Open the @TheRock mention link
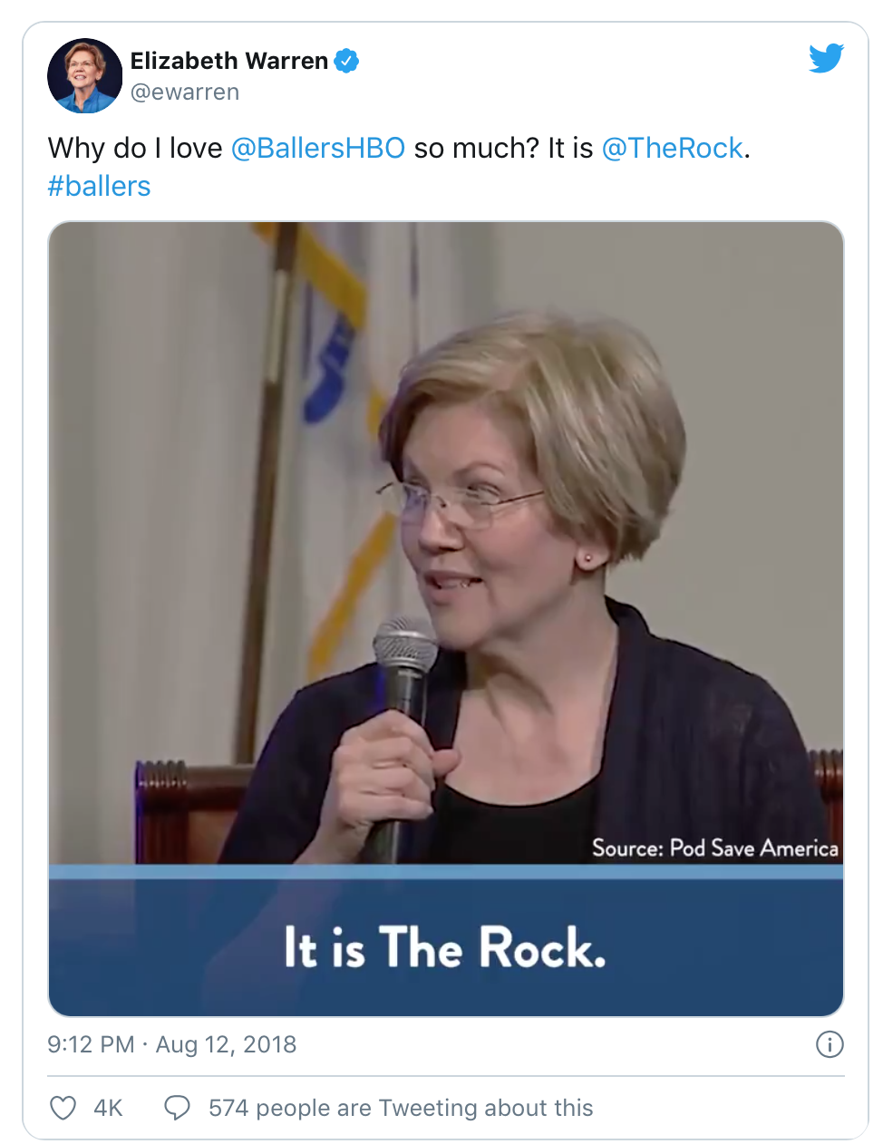 tap(672, 148)
